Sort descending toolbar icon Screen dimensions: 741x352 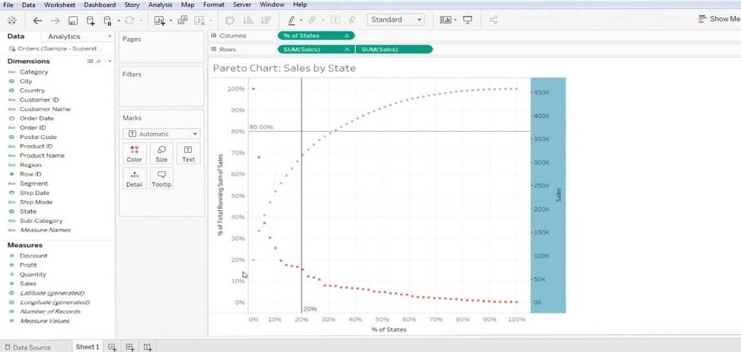click(x=266, y=20)
